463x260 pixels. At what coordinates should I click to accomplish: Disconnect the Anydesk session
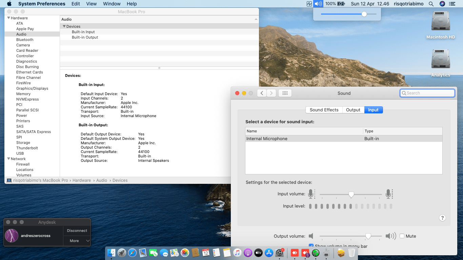[x=77, y=231]
